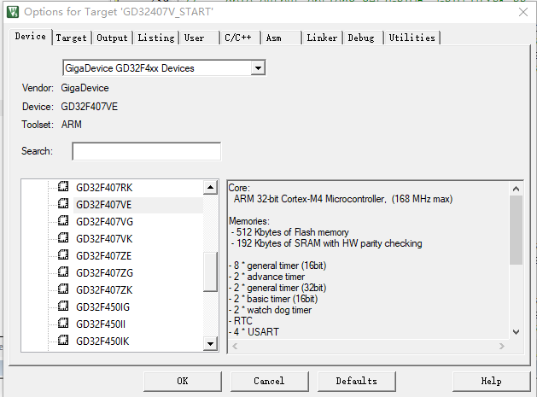Switch to the Device tab
Image resolution: width=537 pixels, height=397 pixels.
click(x=31, y=37)
